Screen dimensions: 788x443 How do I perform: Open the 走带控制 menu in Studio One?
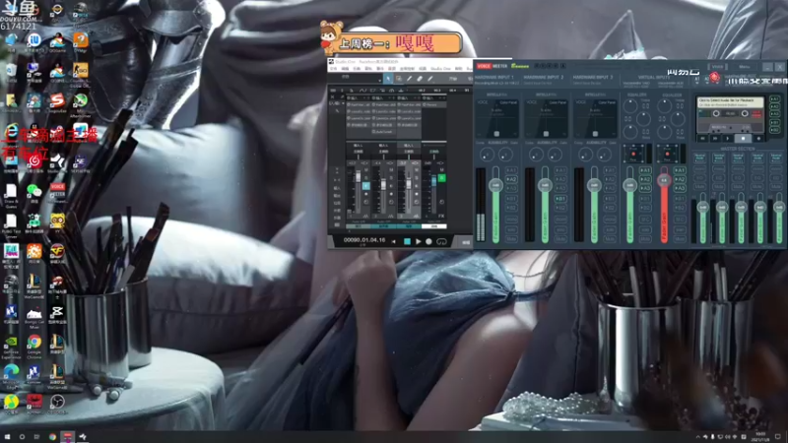407,69
